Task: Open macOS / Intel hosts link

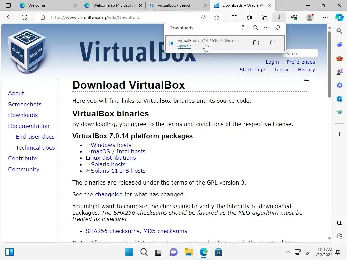Action: point(118,151)
